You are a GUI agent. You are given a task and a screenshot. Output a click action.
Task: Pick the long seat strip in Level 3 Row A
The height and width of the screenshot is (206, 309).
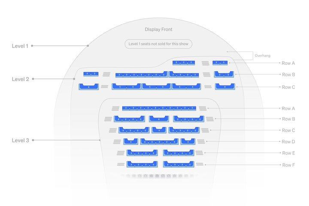[x=159, y=108]
